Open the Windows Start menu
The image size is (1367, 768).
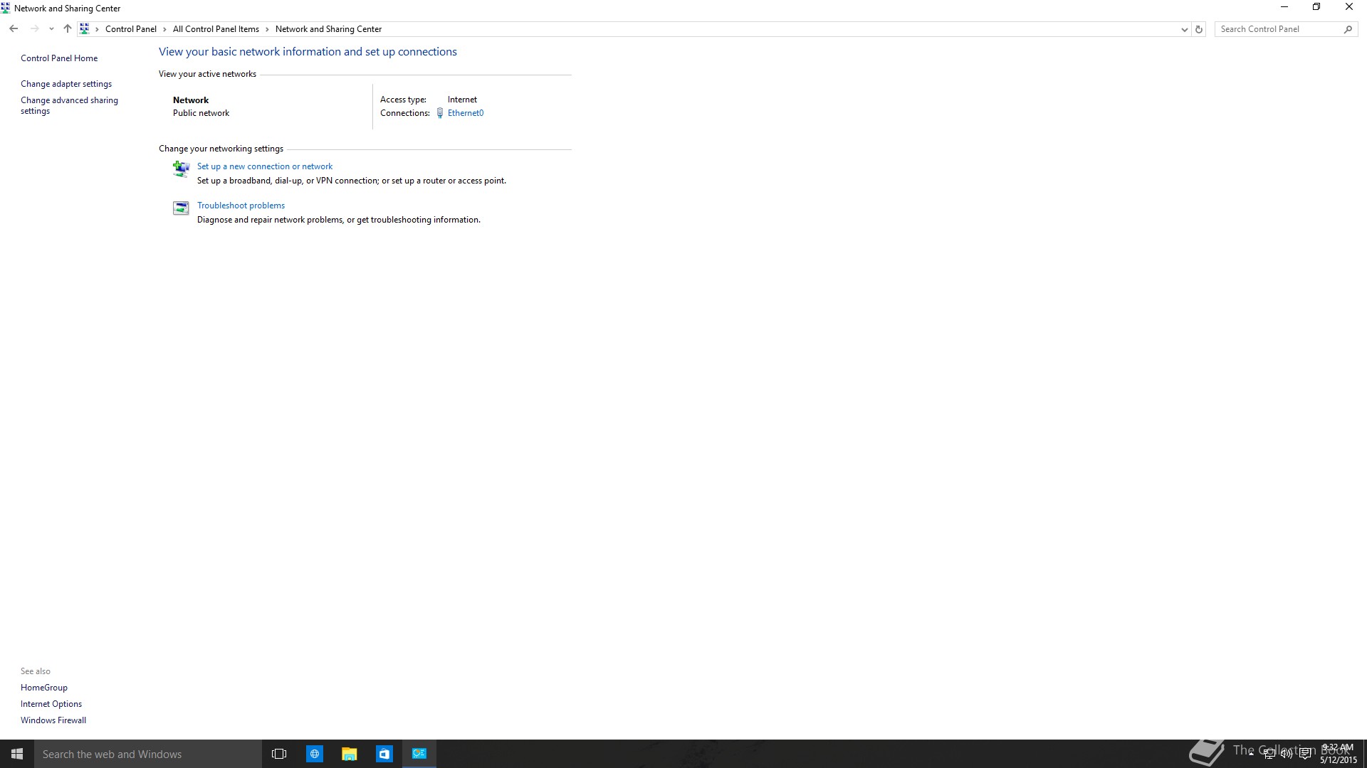click(x=17, y=754)
